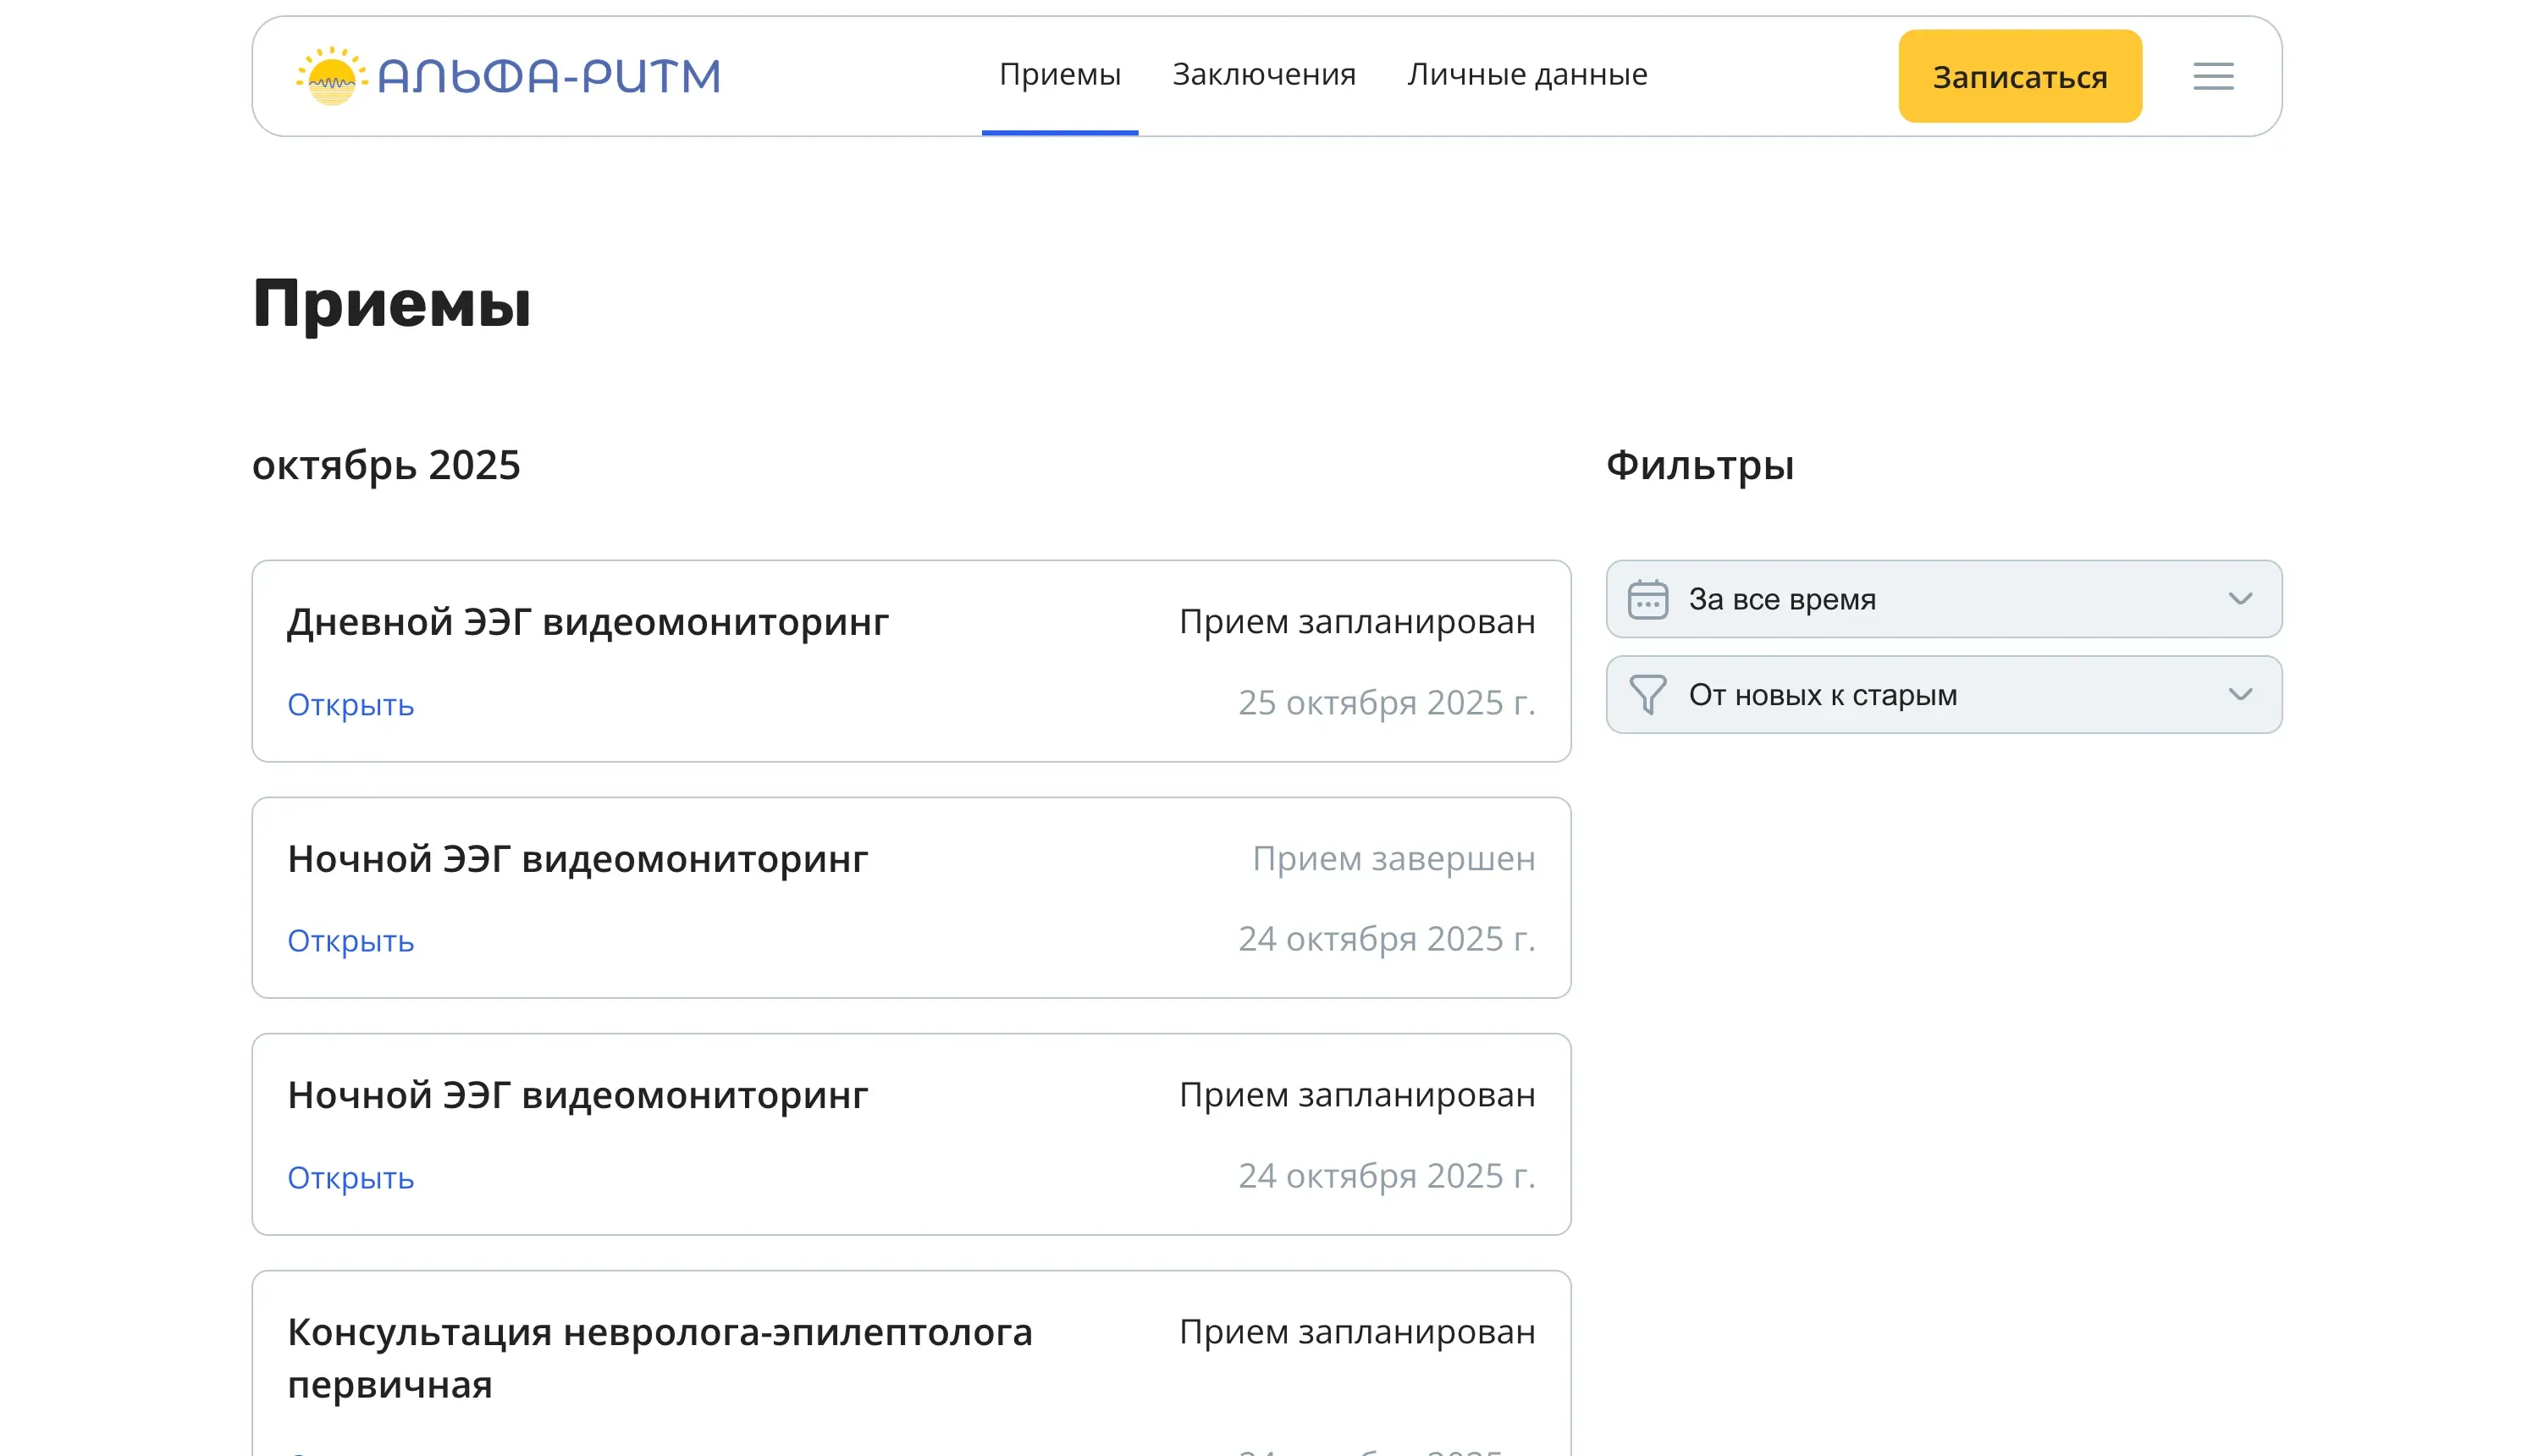Click 'Консультация невролога-эпилептолога первичная' title
The image size is (2533, 1456).
point(659,1358)
